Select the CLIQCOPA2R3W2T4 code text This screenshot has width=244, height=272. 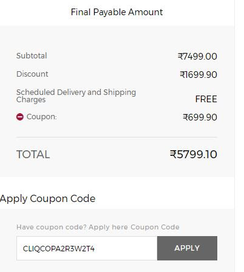click(x=59, y=249)
